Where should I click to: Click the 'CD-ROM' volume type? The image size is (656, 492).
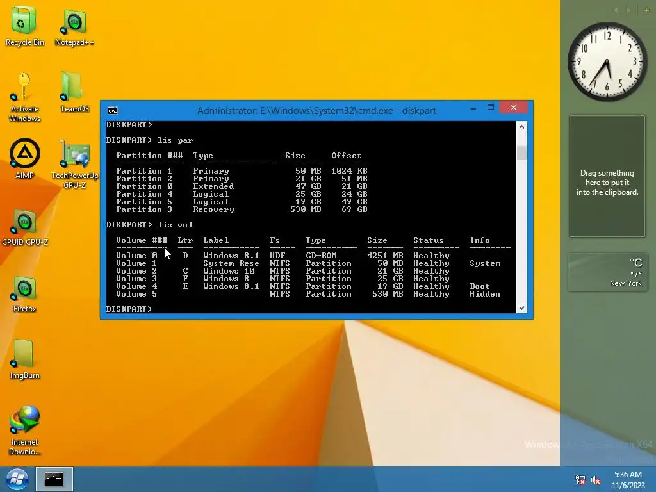click(321, 256)
